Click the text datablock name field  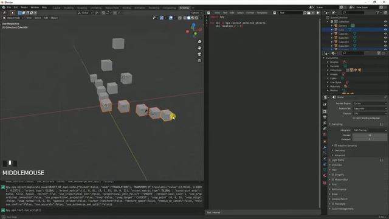pos(291,13)
